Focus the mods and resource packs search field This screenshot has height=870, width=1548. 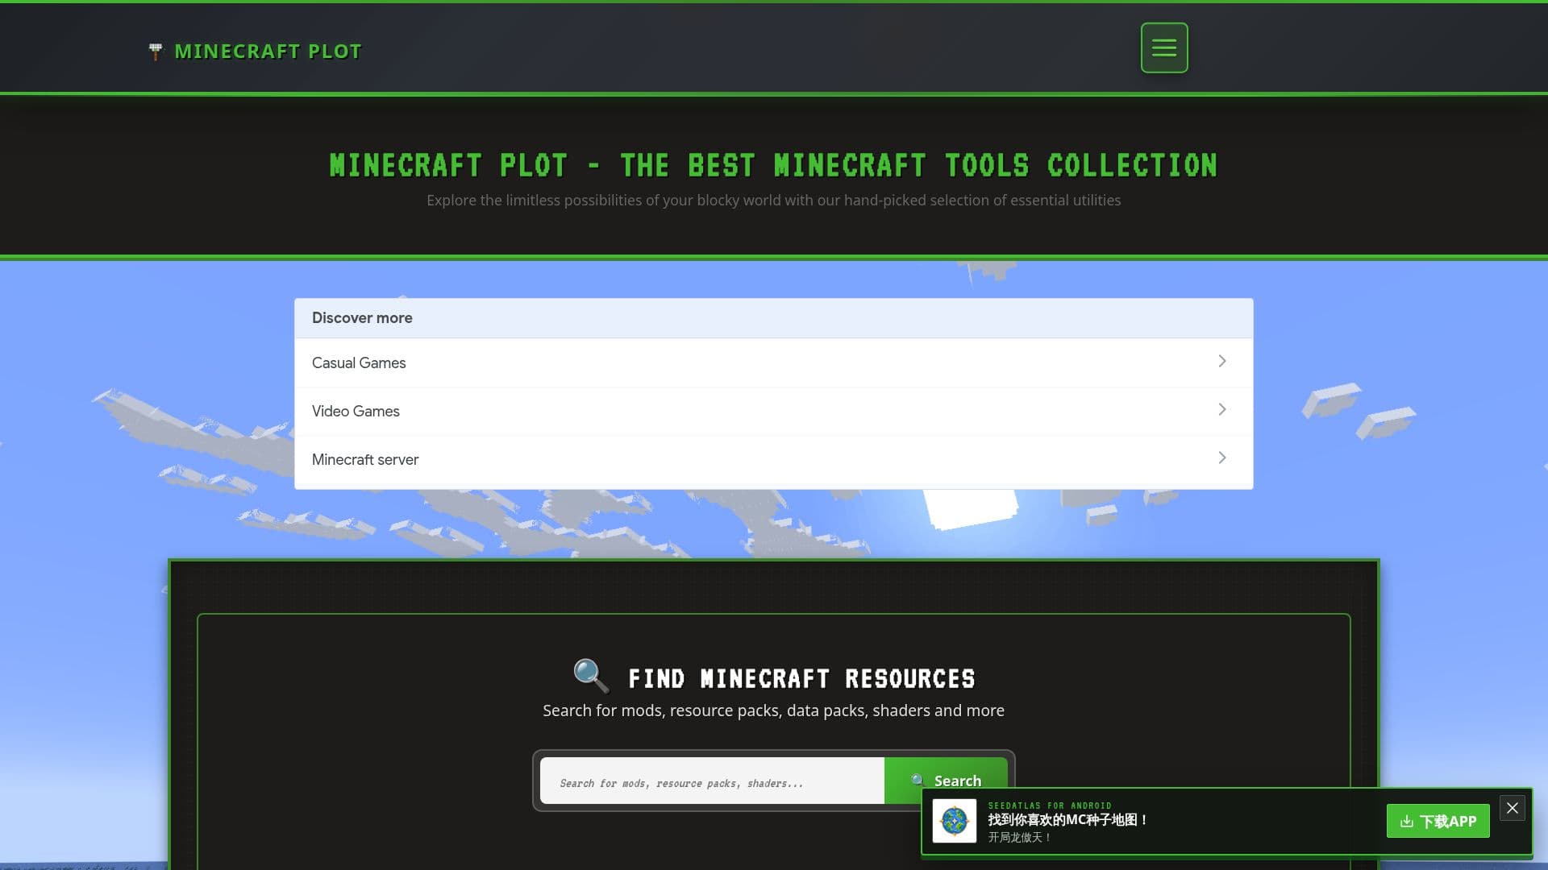[712, 781]
